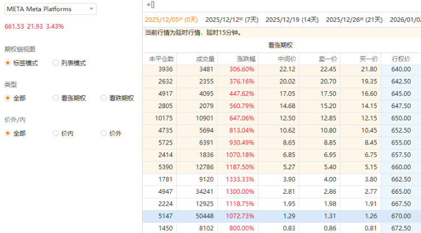Select 价外 radio button
The image size is (421, 233).
click(x=104, y=133)
